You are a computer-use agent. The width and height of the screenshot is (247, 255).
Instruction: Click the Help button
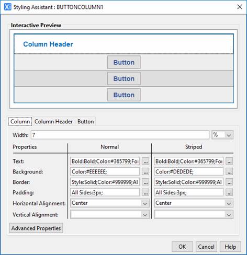click(230, 247)
